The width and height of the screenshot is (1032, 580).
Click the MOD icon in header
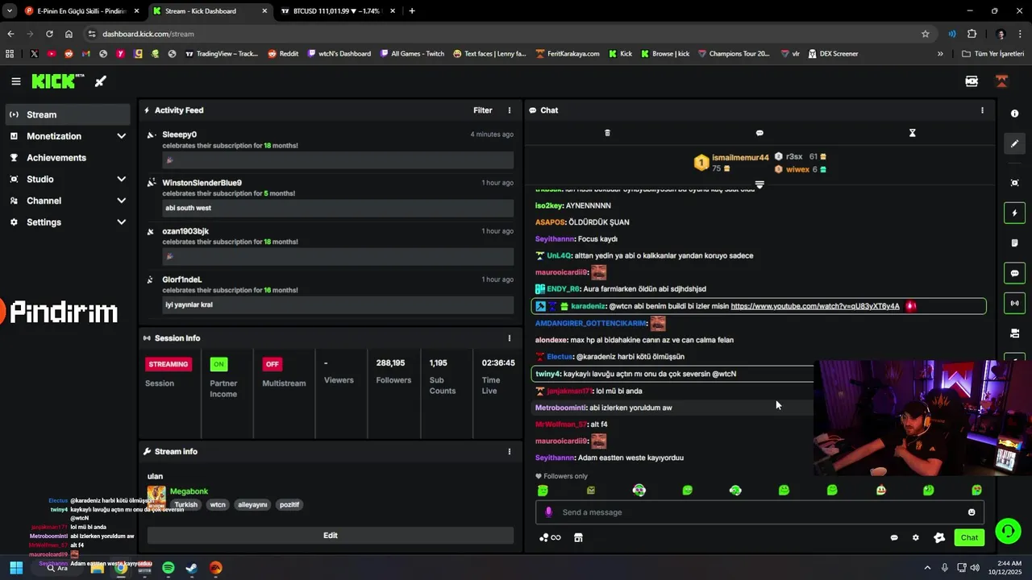pyautogui.click(x=972, y=81)
